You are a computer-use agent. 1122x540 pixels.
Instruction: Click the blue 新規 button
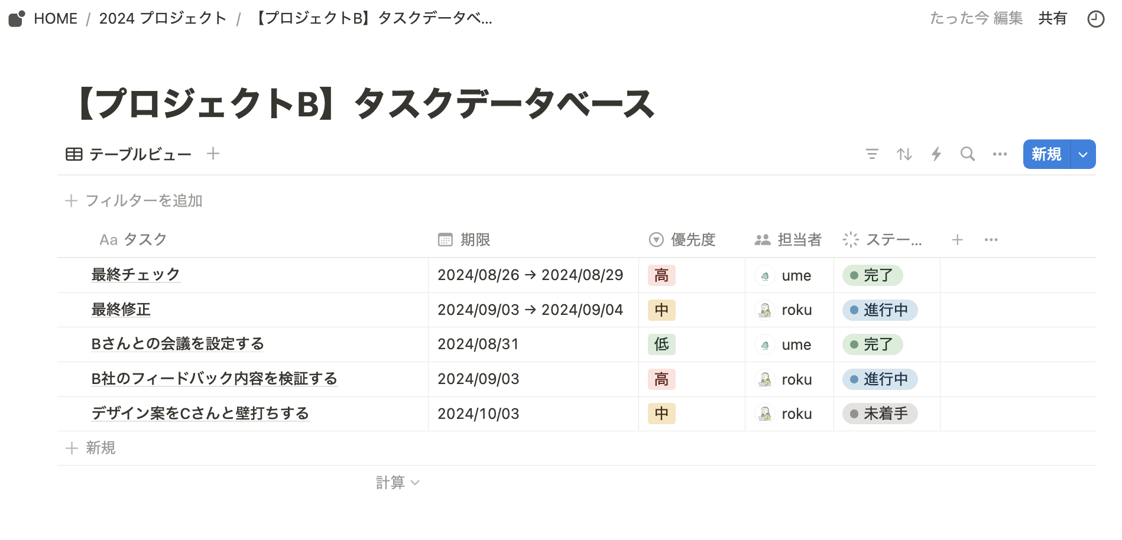pyautogui.click(x=1046, y=154)
